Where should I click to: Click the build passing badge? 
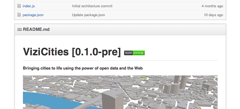[134, 53]
